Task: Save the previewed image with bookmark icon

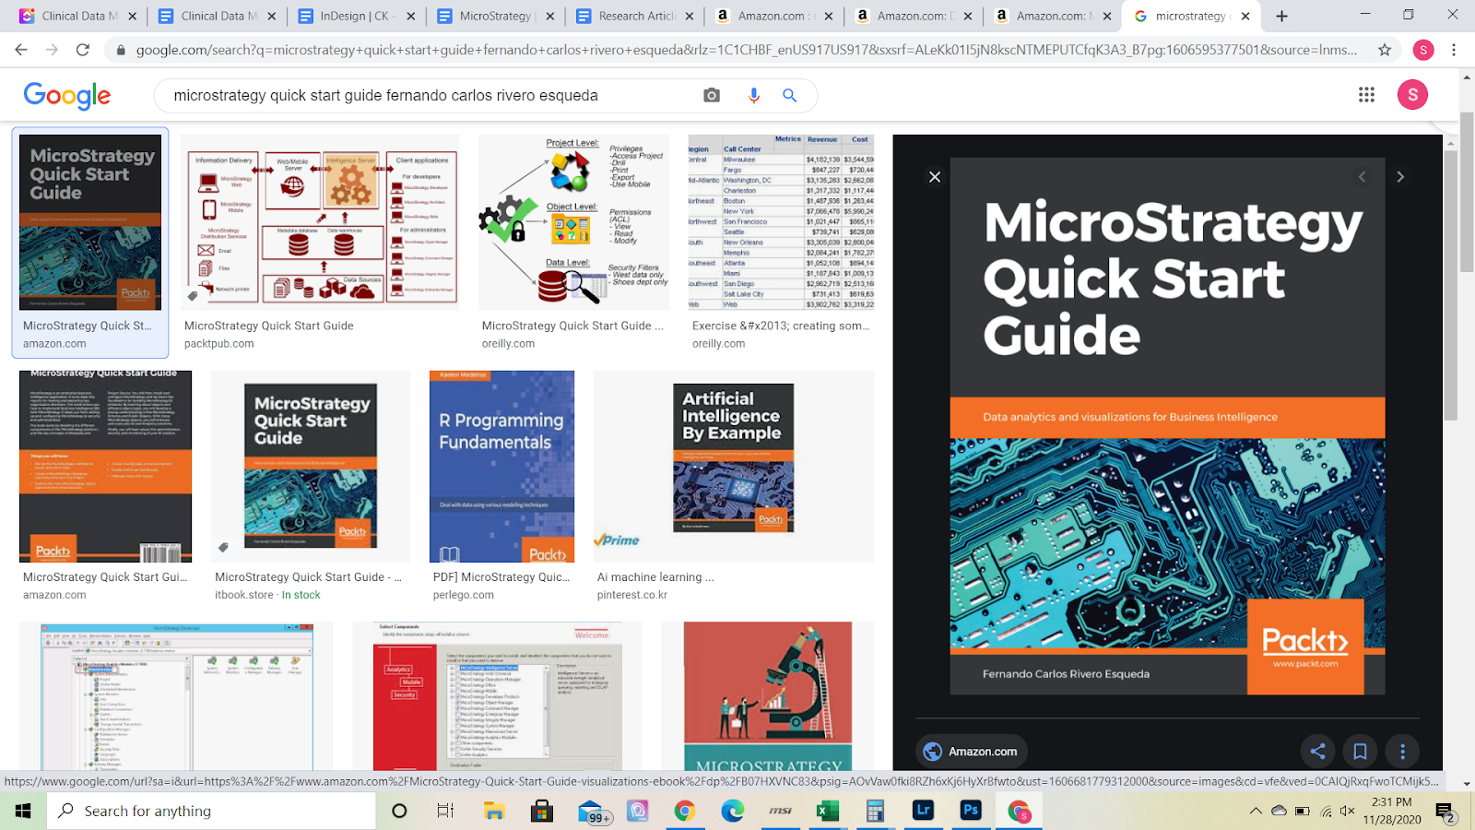Action: 1360,752
